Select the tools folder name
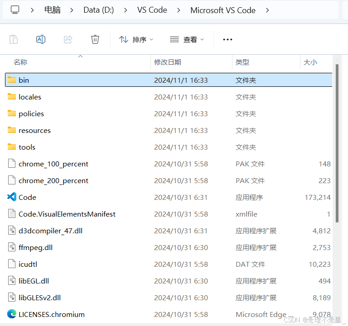The height and width of the screenshot is (326, 348). pyautogui.click(x=27, y=147)
